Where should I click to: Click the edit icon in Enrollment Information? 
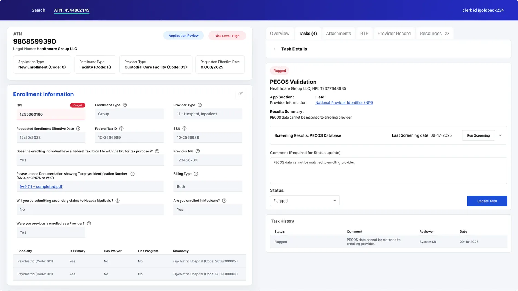[241, 94]
